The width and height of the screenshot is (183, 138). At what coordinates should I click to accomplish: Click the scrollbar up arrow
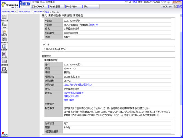coord(181,15)
